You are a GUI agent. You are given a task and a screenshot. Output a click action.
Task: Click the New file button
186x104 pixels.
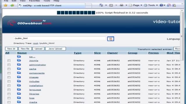(25, 49)
